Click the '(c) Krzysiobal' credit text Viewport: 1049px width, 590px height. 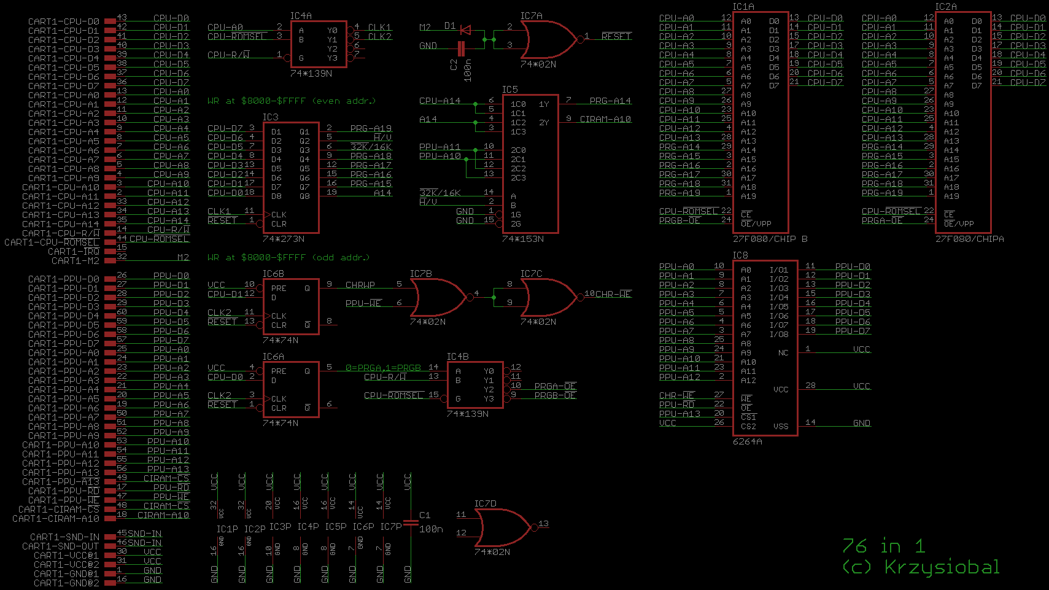tap(921, 567)
